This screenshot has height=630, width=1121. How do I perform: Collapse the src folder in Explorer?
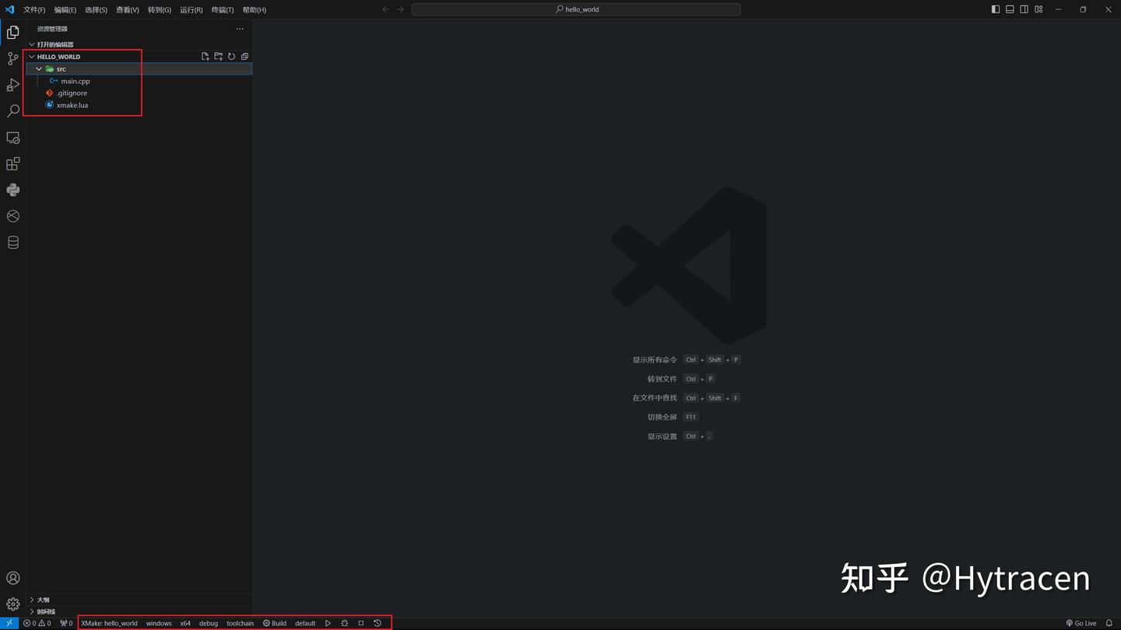click(38, 68)
